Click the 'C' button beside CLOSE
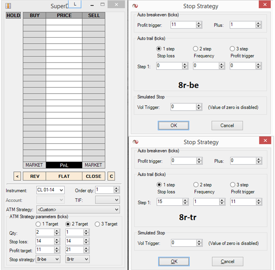 pos(110,176)
